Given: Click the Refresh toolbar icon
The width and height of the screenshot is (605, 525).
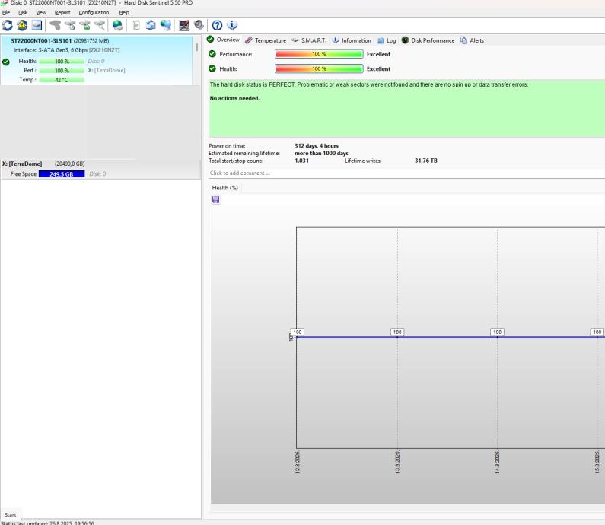Looking at the screenshot, I should pos(8,25).
